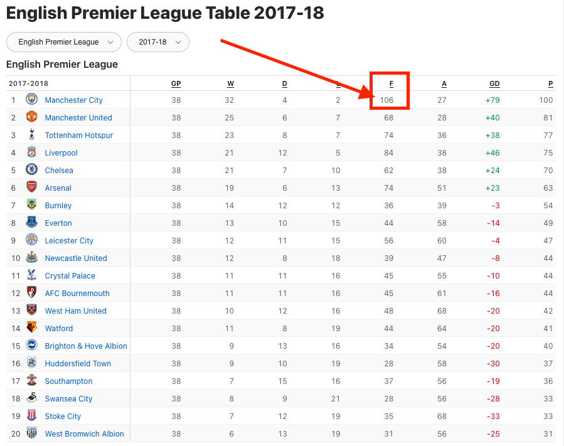Click the Manchester United club crest
This screenshot has height=446, width=564.
coord(31,117)
